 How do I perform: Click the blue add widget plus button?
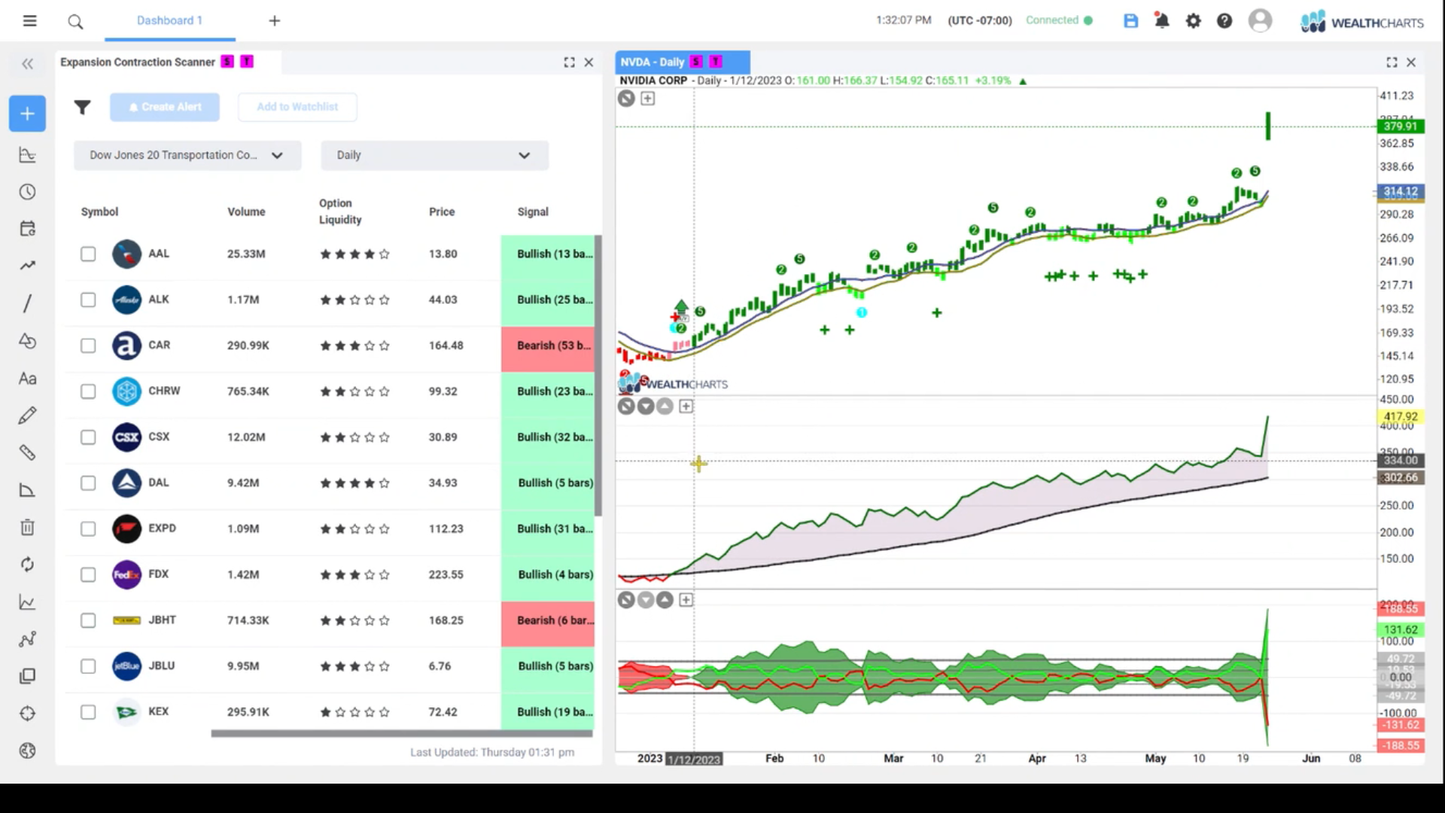point(27,114)
